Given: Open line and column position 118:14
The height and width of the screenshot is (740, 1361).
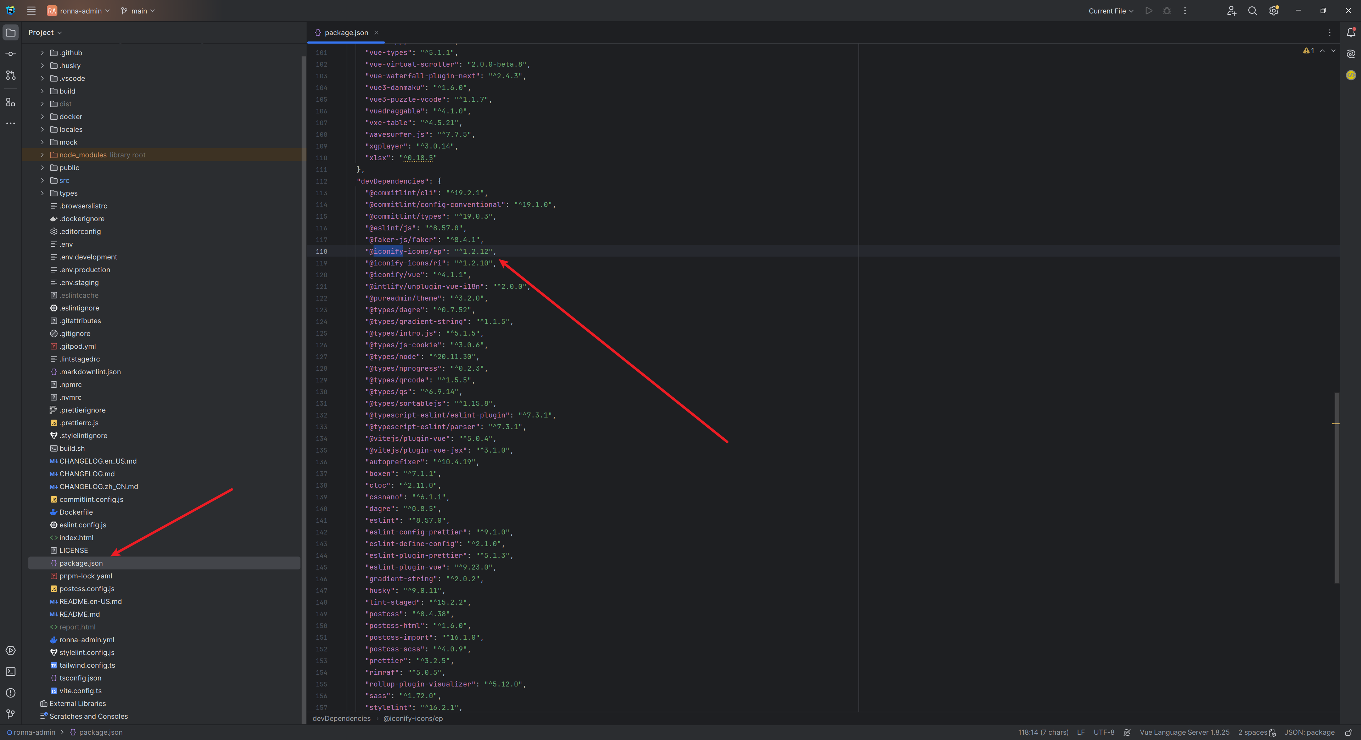Looking at the screenshot, I should tap(1043, 732).
